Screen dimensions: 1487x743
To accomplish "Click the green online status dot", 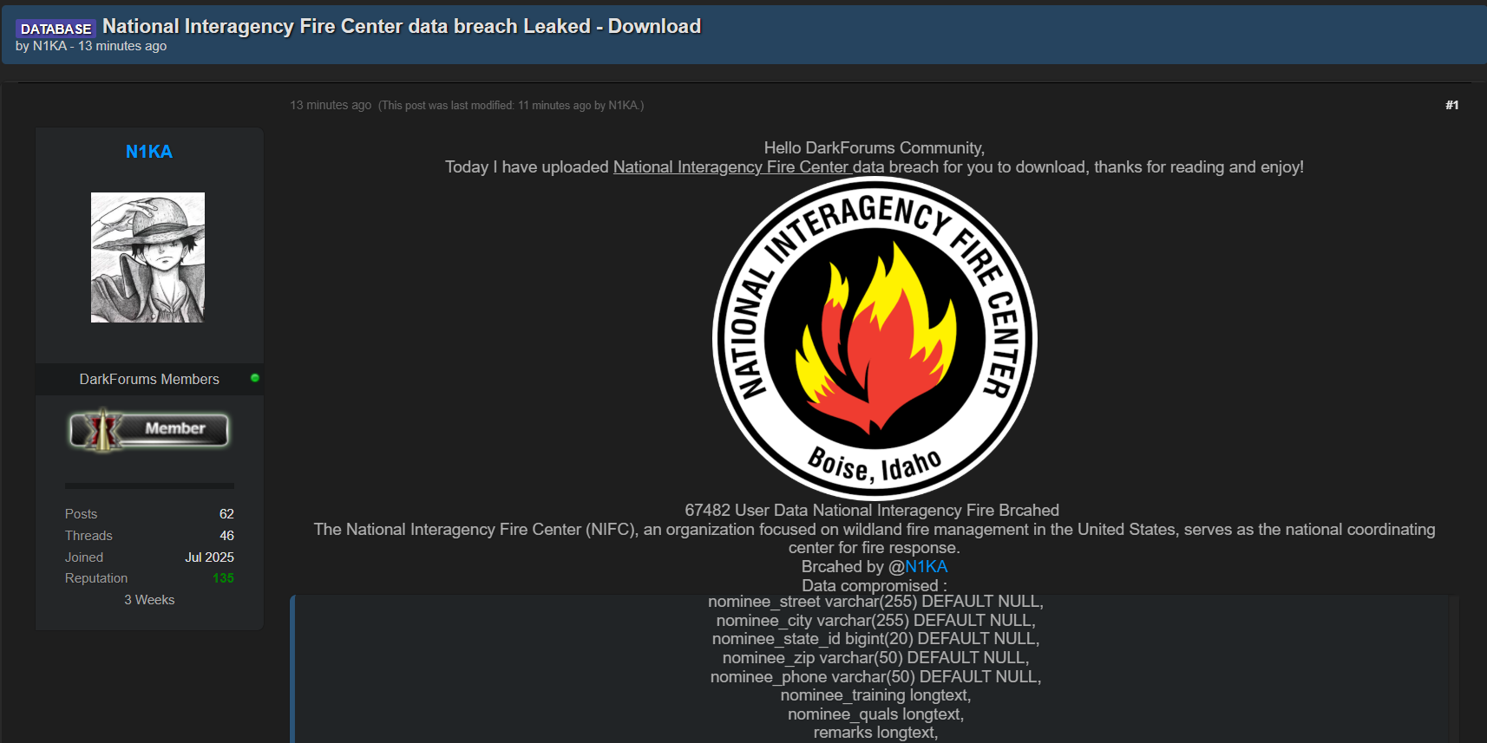I will coord(255,378).
